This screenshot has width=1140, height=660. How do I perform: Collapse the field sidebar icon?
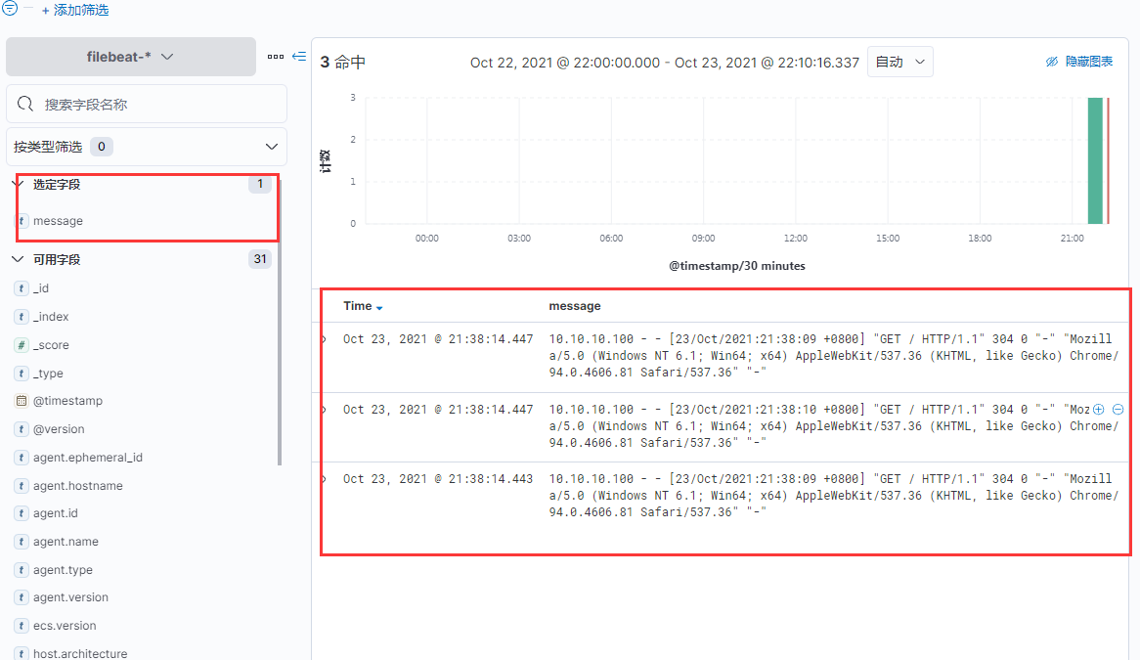(299, 56)
